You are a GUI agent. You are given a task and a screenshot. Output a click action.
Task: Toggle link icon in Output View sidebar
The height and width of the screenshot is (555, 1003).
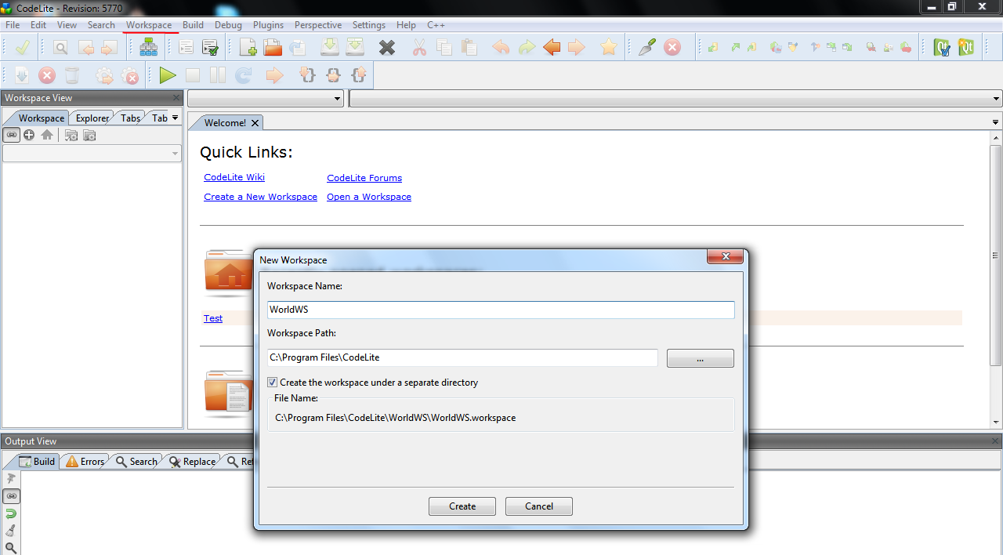[x=11, y=496]
